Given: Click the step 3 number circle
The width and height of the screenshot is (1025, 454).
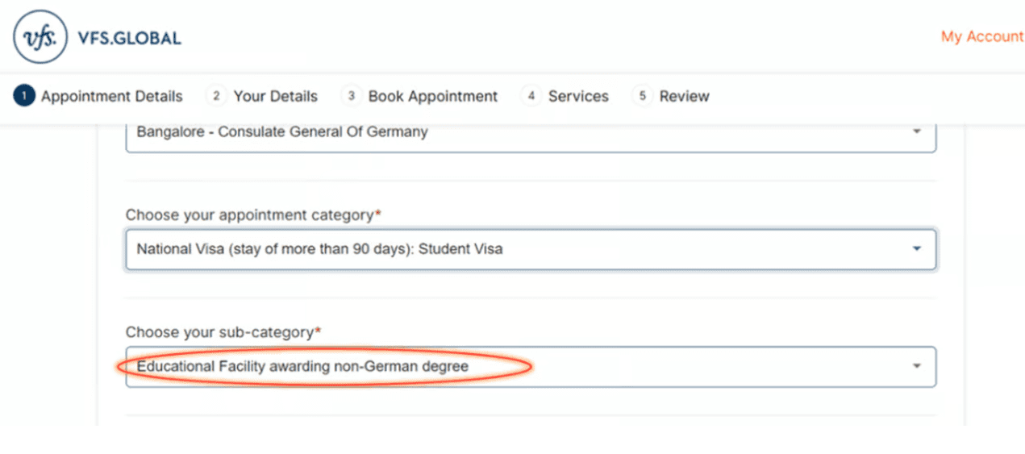Looking at the screenshot, I should (x=351, y=96).
